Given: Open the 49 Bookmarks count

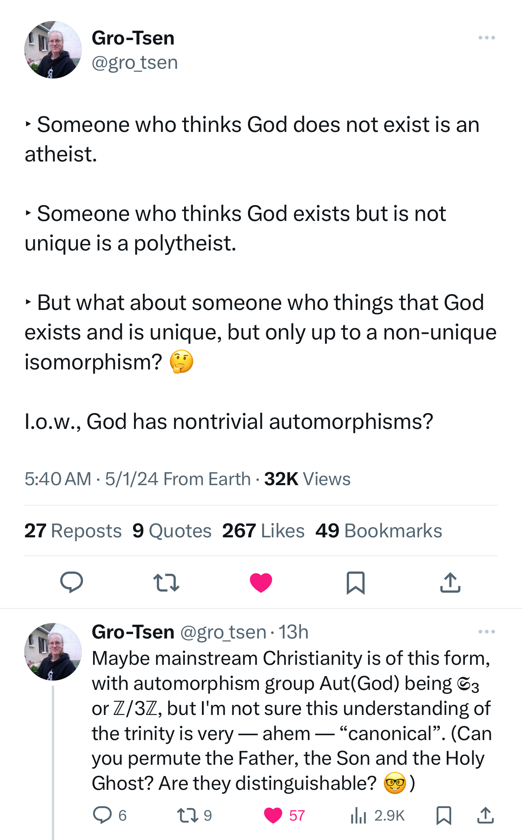Looking at the screenshot, I should pyautogui.click(x=379, y=531).
